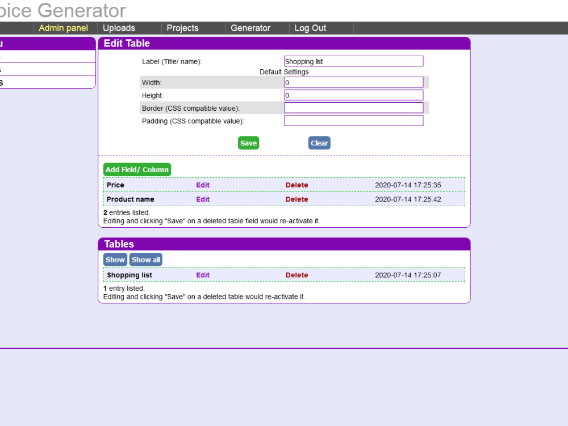Image resolution: width=568 pixels, height=426 pixels.
Task: Switch to the Uploads tab
Action: [x=119, y=27]
